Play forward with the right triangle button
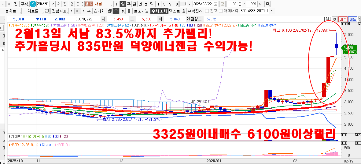This screenshot has width=361, height=164. (83, 11)
